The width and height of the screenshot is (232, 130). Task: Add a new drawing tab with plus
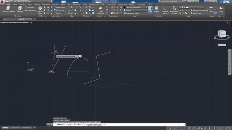[x=34, y=19]
